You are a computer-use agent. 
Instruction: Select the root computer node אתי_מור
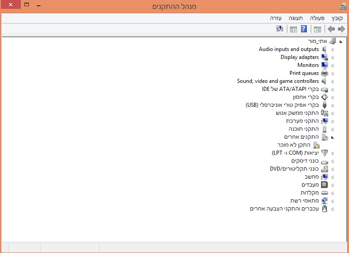(x=318, y=41)
